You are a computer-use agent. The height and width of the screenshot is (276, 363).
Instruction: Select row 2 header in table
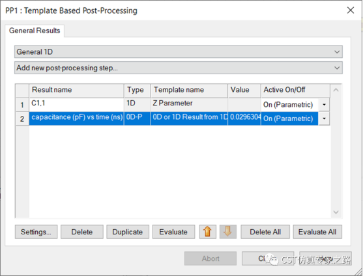coord(22,119)
